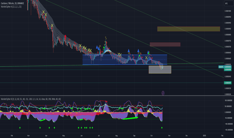Click the Jun label on time axis
The image size is (234, 138).
81,135
